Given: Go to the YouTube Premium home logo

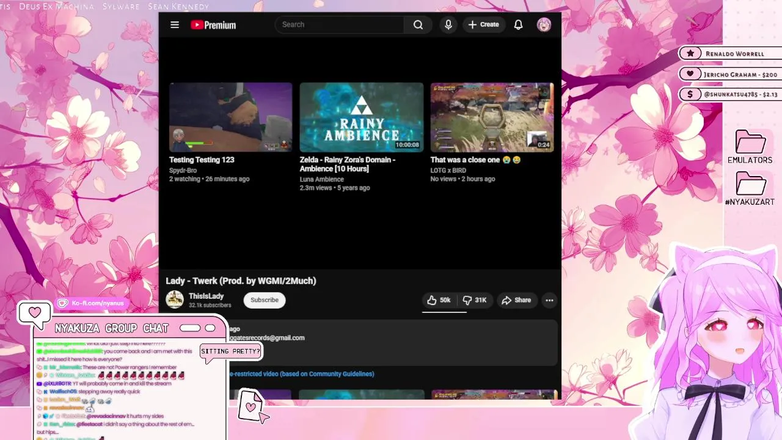Looking at the screenshot, I should tap(213, 25).
